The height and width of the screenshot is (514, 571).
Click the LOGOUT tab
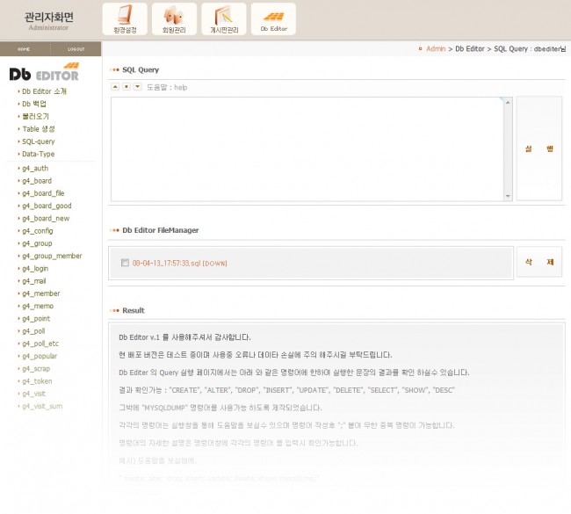pyautogui.click(x=76, y=49)
